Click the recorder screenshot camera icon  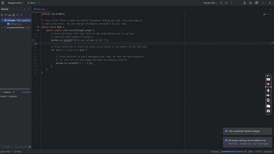tap(268, 80)
